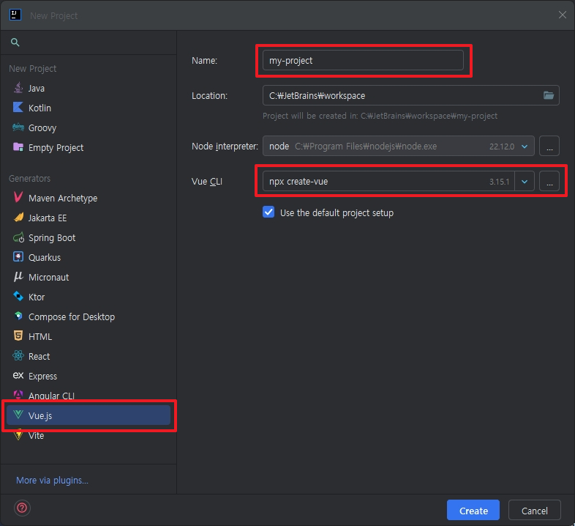Open More via plugins link

(x=52, y=480)
